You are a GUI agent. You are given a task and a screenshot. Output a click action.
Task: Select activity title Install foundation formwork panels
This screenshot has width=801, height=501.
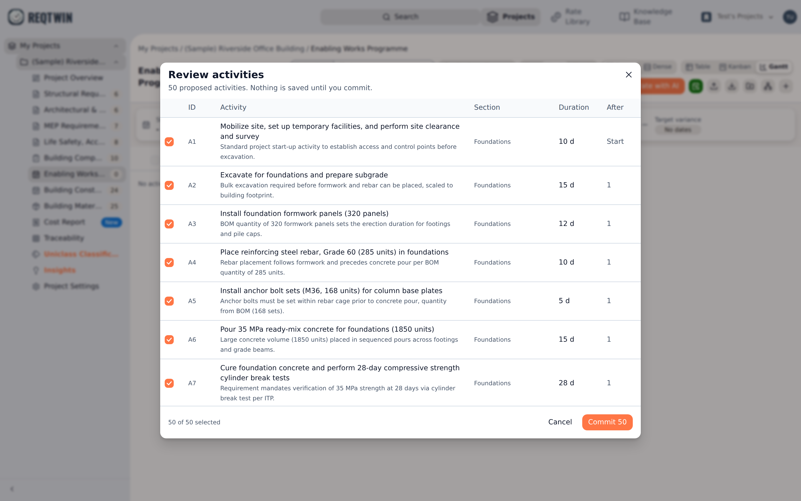(304, 214)
